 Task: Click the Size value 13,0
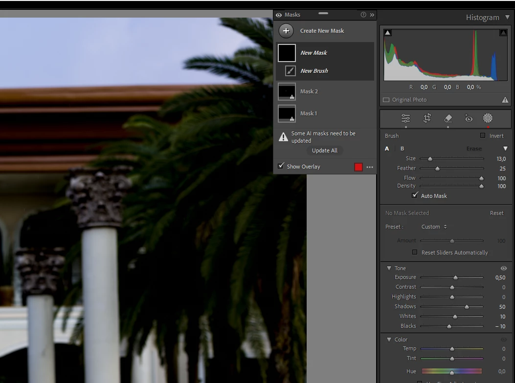click(501, 159)
